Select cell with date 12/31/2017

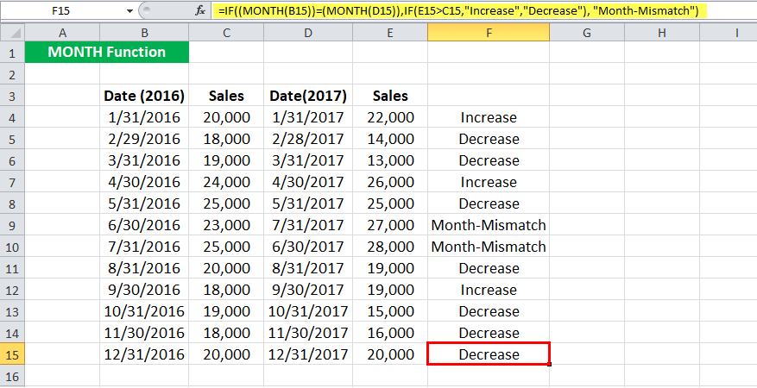(x=308, y=354)
